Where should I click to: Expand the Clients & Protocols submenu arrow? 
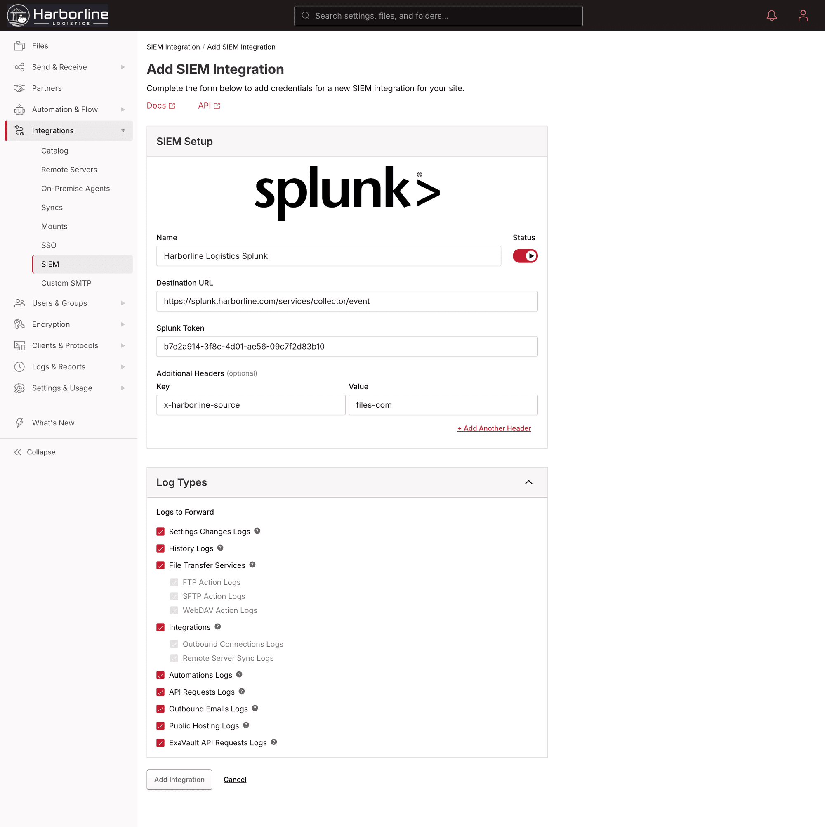click(x=123, y=345)
